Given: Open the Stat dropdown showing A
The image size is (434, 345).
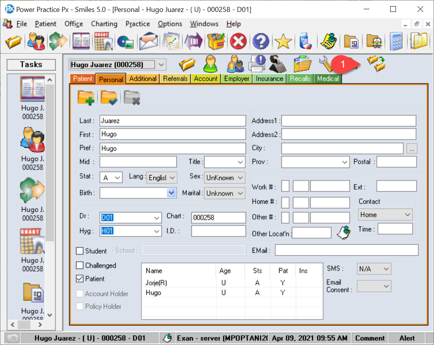Looking at the screenshot, I should click(118, 177).
